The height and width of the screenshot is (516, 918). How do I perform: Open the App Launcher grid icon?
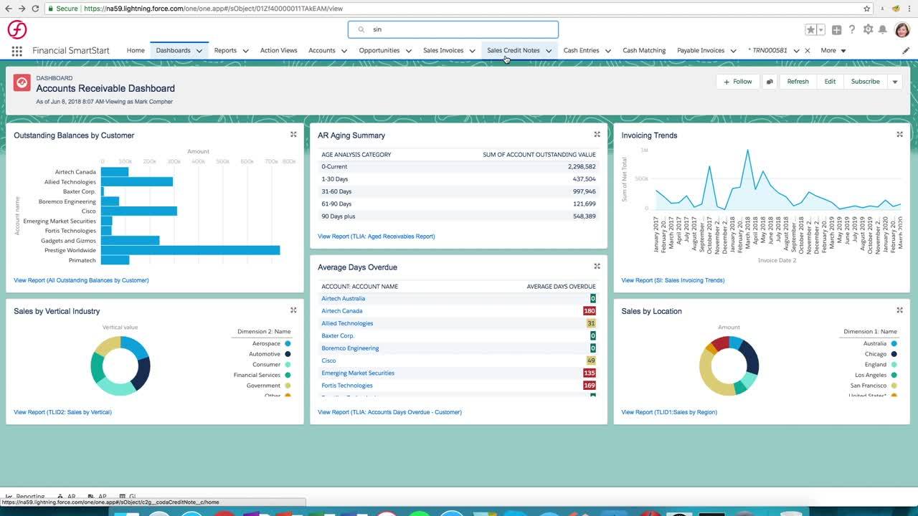[x=16, y=51]
